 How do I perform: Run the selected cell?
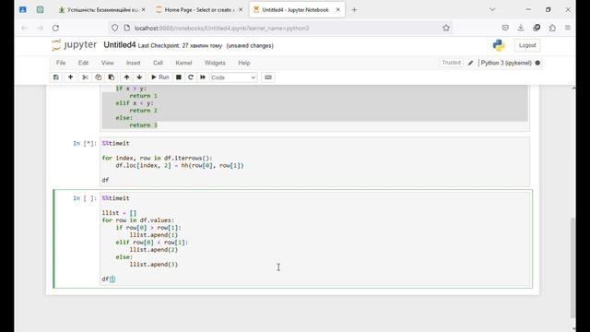click(x=159, y=77)
